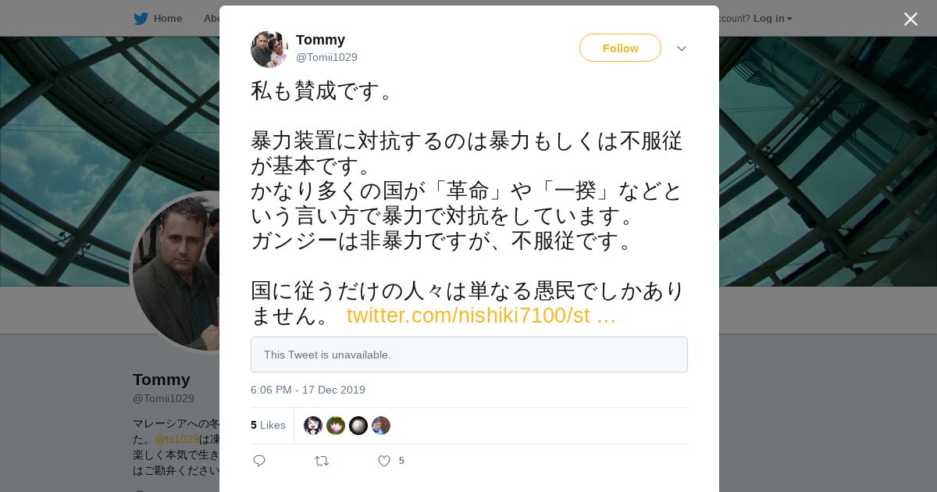Click the Home menu item
937x492 pixels.
click(x=167, y=19)
